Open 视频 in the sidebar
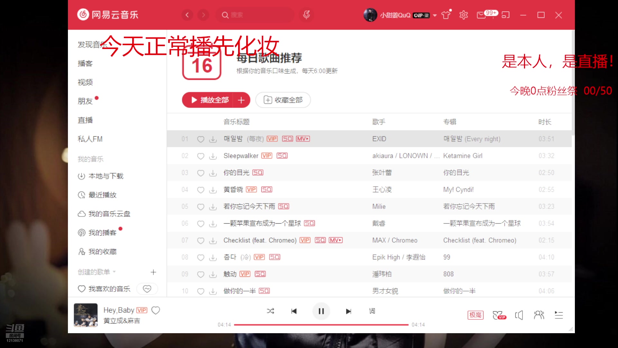The height and width of the screenshot is (348, 618). [85, 82]
